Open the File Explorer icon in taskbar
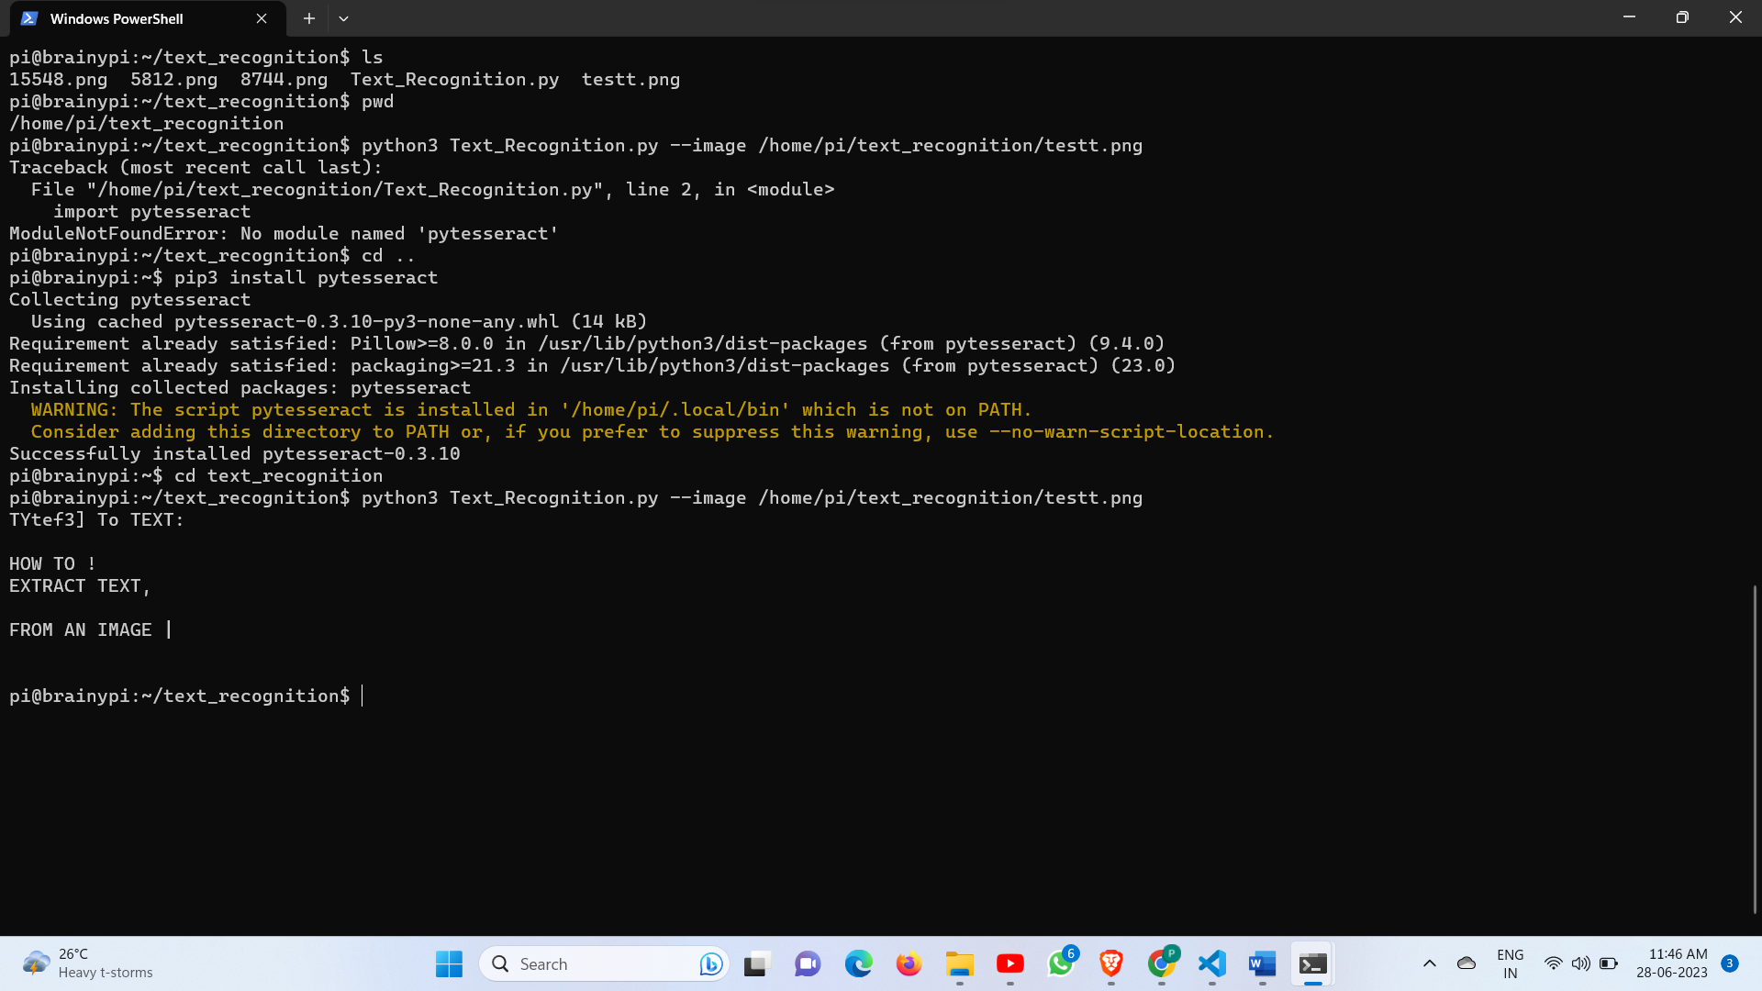 click(x=960, y=964)
